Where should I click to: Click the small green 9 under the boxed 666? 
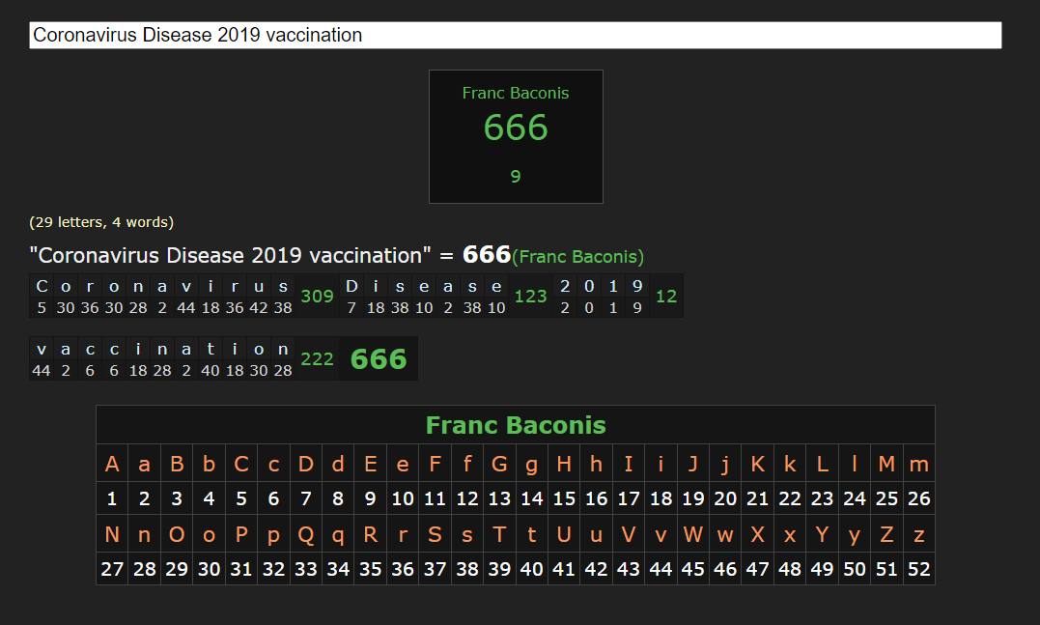pyautogui.click(x=516, y=177)
